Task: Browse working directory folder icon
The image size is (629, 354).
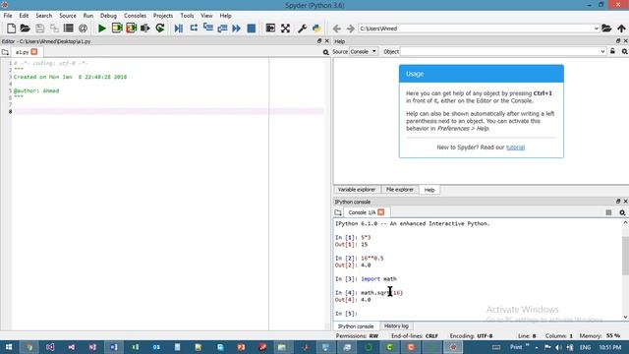Action: click(x=606, y=29)
